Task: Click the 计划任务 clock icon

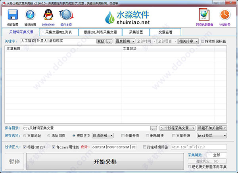Action: 225,15
